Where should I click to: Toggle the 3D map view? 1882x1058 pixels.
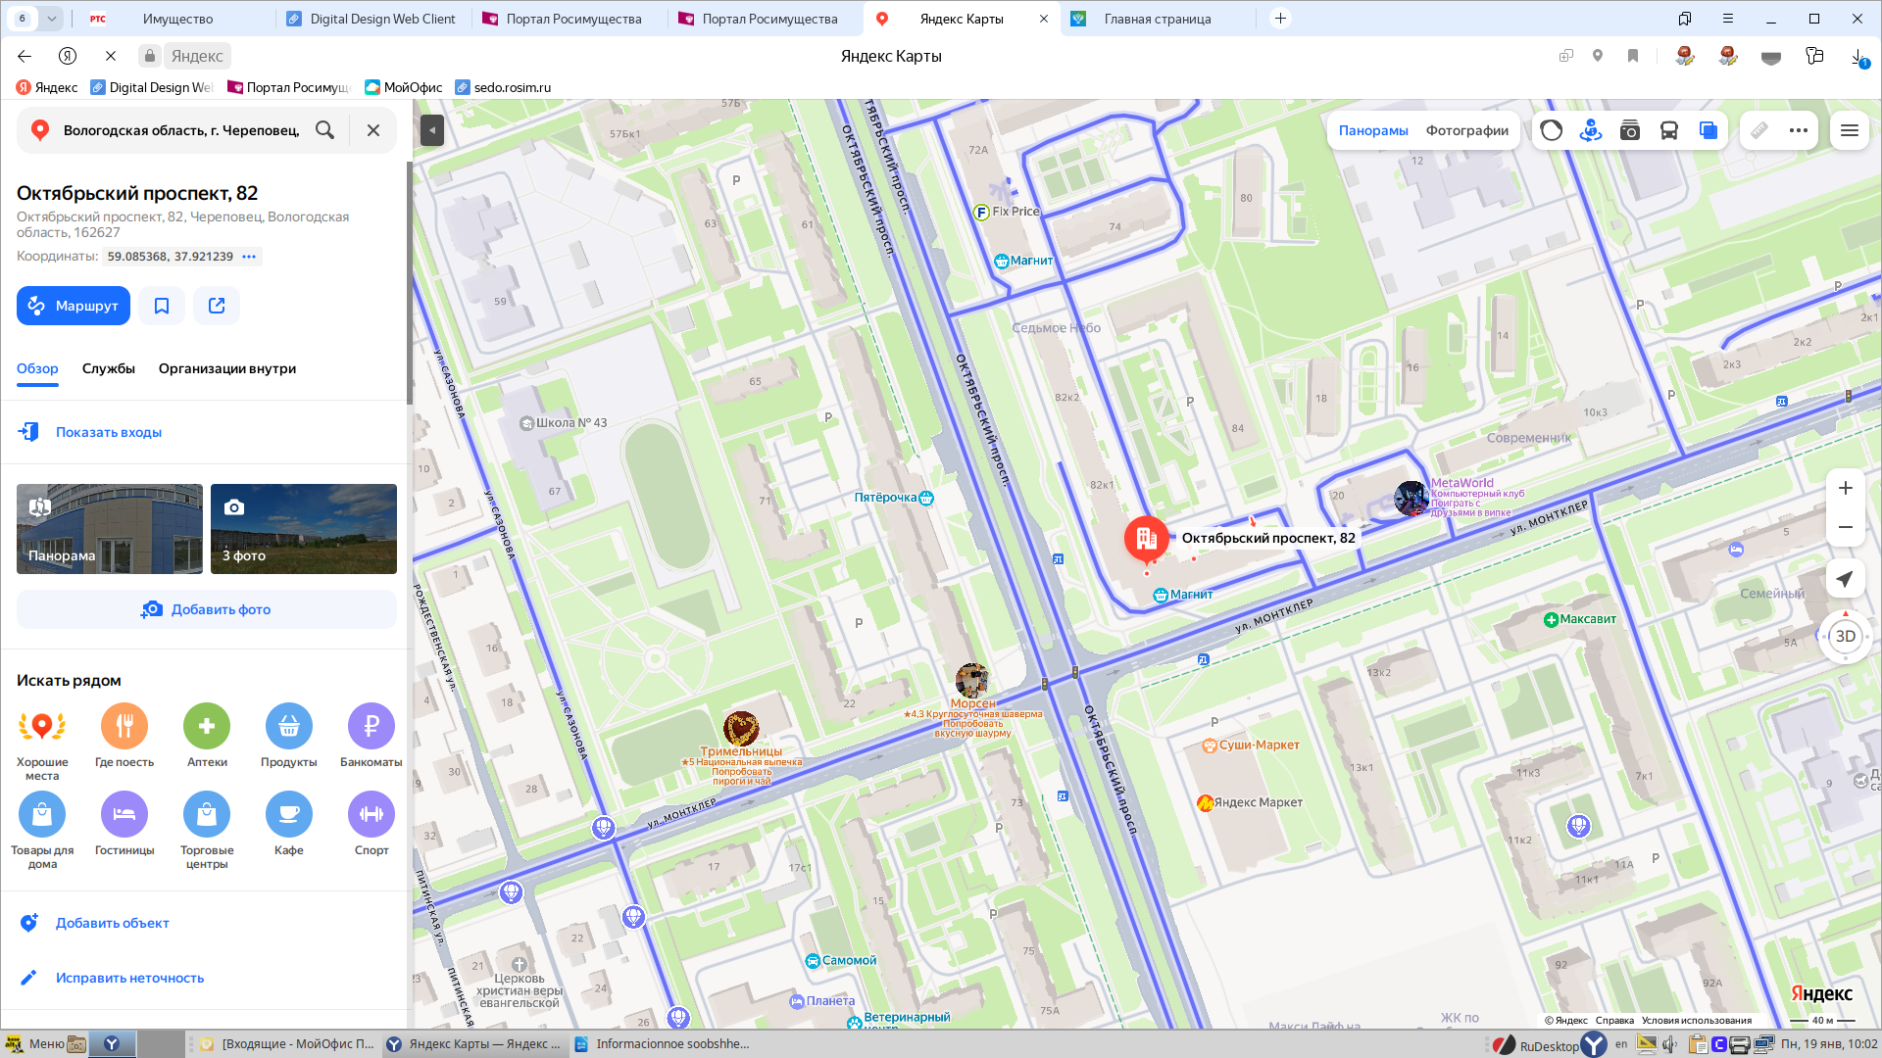click(1845, 636)
